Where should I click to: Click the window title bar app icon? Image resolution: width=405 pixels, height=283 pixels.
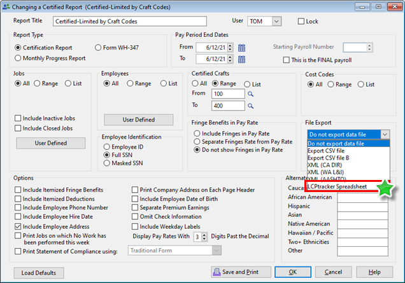[x=7, y=6]
